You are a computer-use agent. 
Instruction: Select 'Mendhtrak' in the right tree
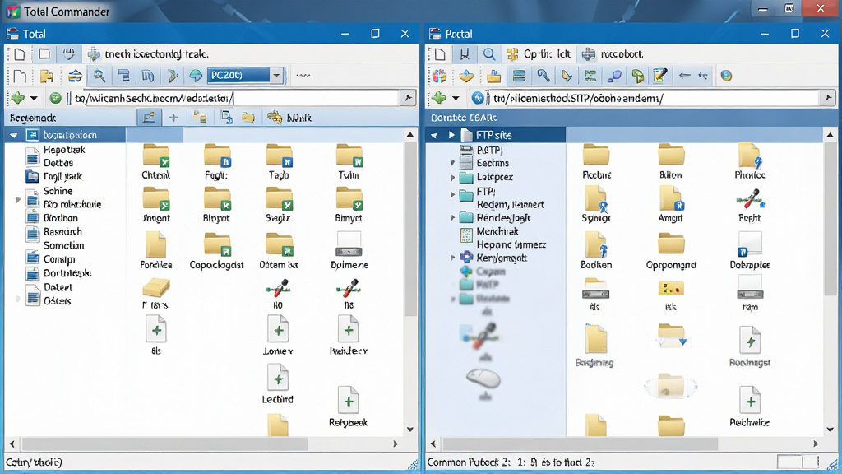point(497,231)
